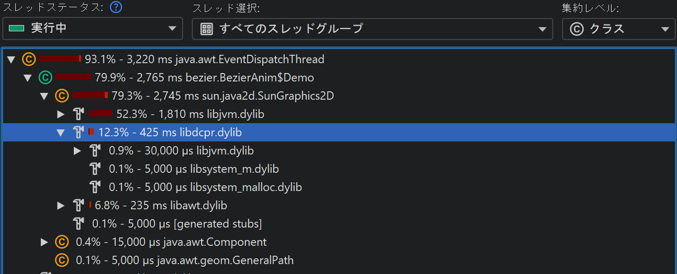Screen dimensions: 677x274
Task: Click the hammer icon beside libsystem_malloc.dylib
Action: point(95,187)
